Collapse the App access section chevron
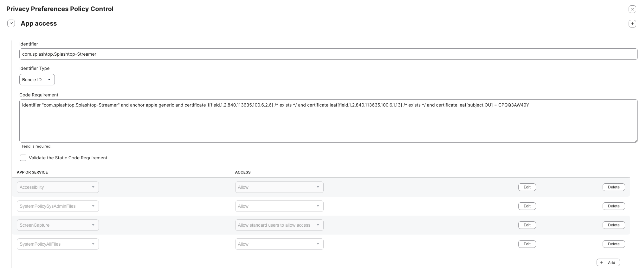The image size is (640, 276). tap(11, 23)
